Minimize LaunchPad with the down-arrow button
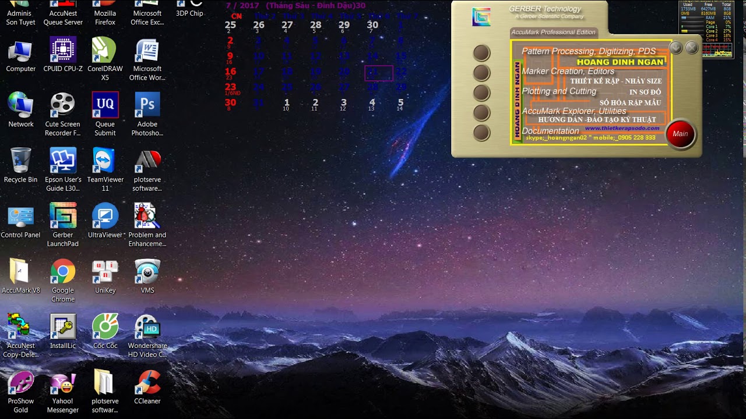The width and height of the screenshot is (746, 419). [x=676, y=48]
